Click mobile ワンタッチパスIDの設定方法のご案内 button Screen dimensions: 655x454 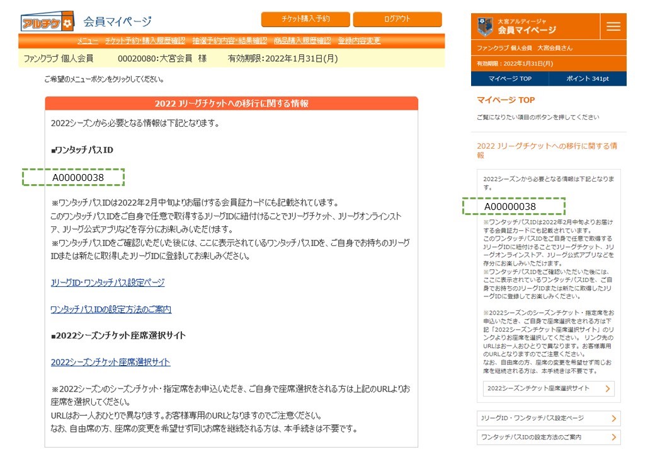tap(549, 437)
